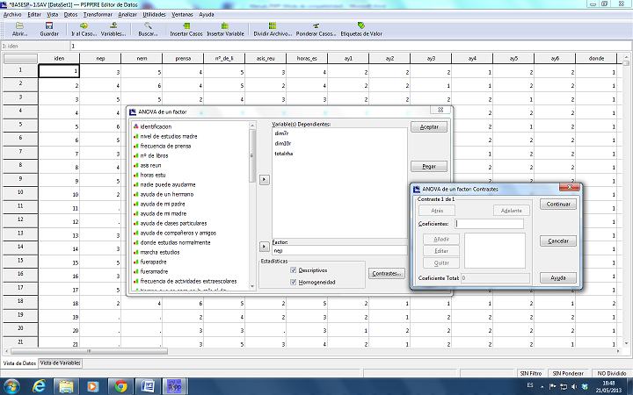Move variable to Dependientes with arrow button
Viewport: 633px width, 395px height.
tap(264, 179)
